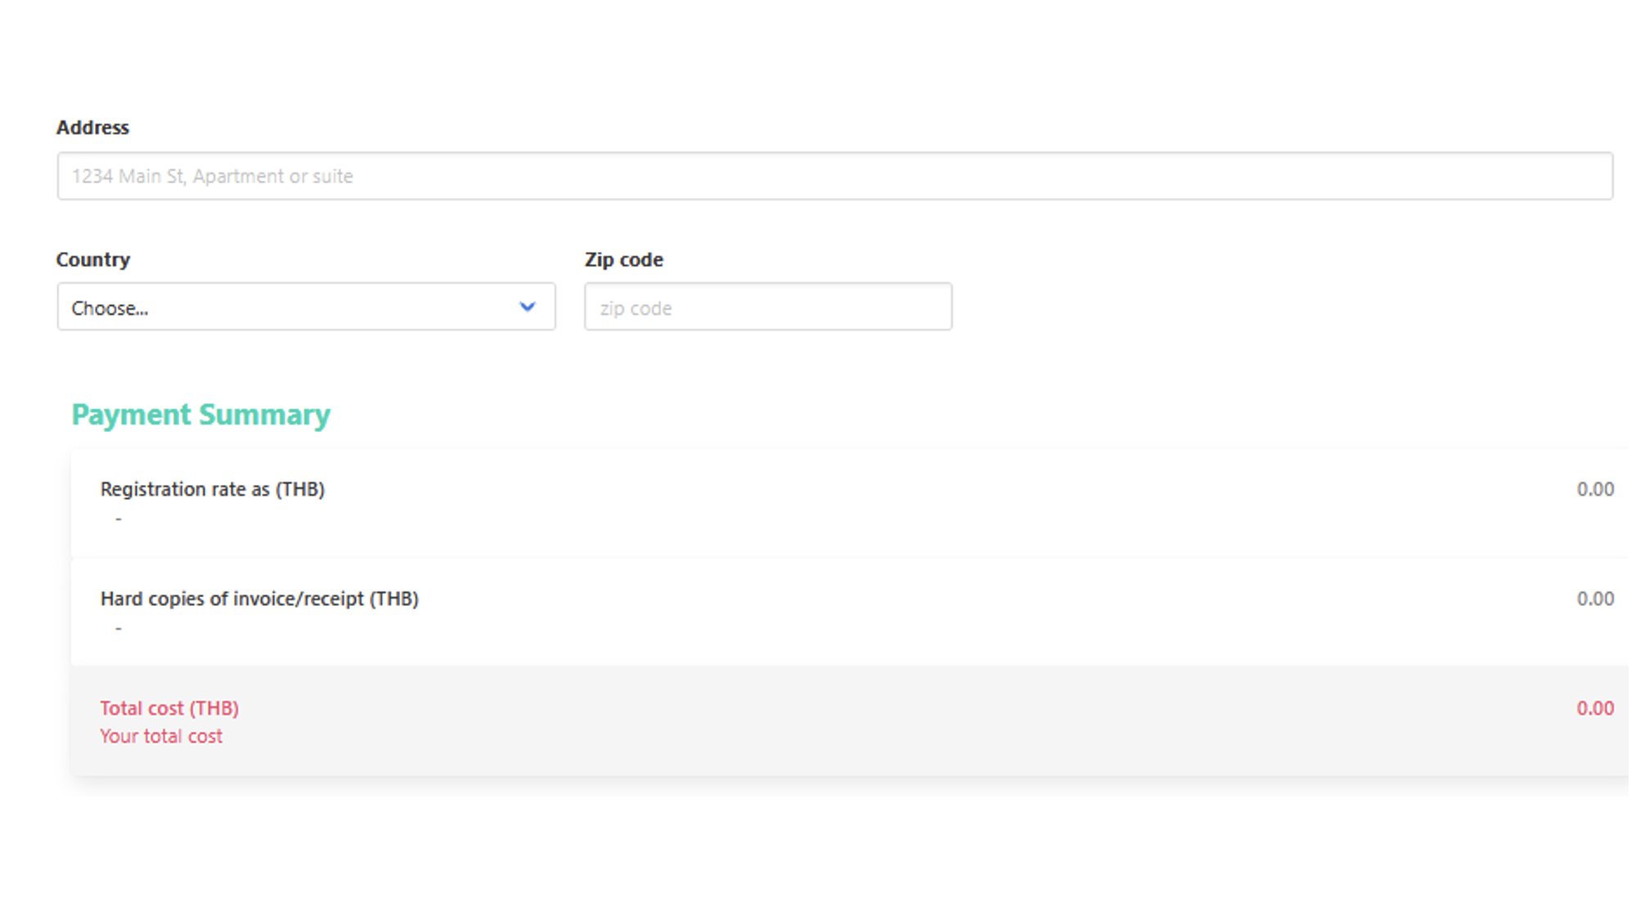Click the Payment Summary heading
Image resolution: width=1649 pixels, height=898 pixels.
(x=200, y=415)
